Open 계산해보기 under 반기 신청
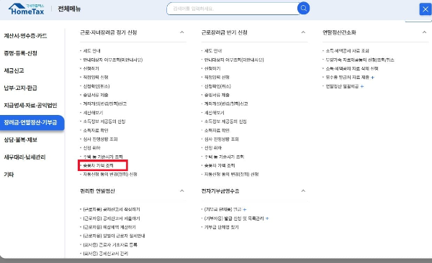 [215, 113]
